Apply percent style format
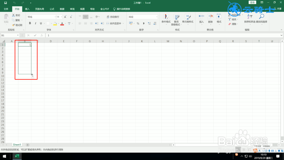Screen dimensions: 284x160 click(x=138, y=23)
